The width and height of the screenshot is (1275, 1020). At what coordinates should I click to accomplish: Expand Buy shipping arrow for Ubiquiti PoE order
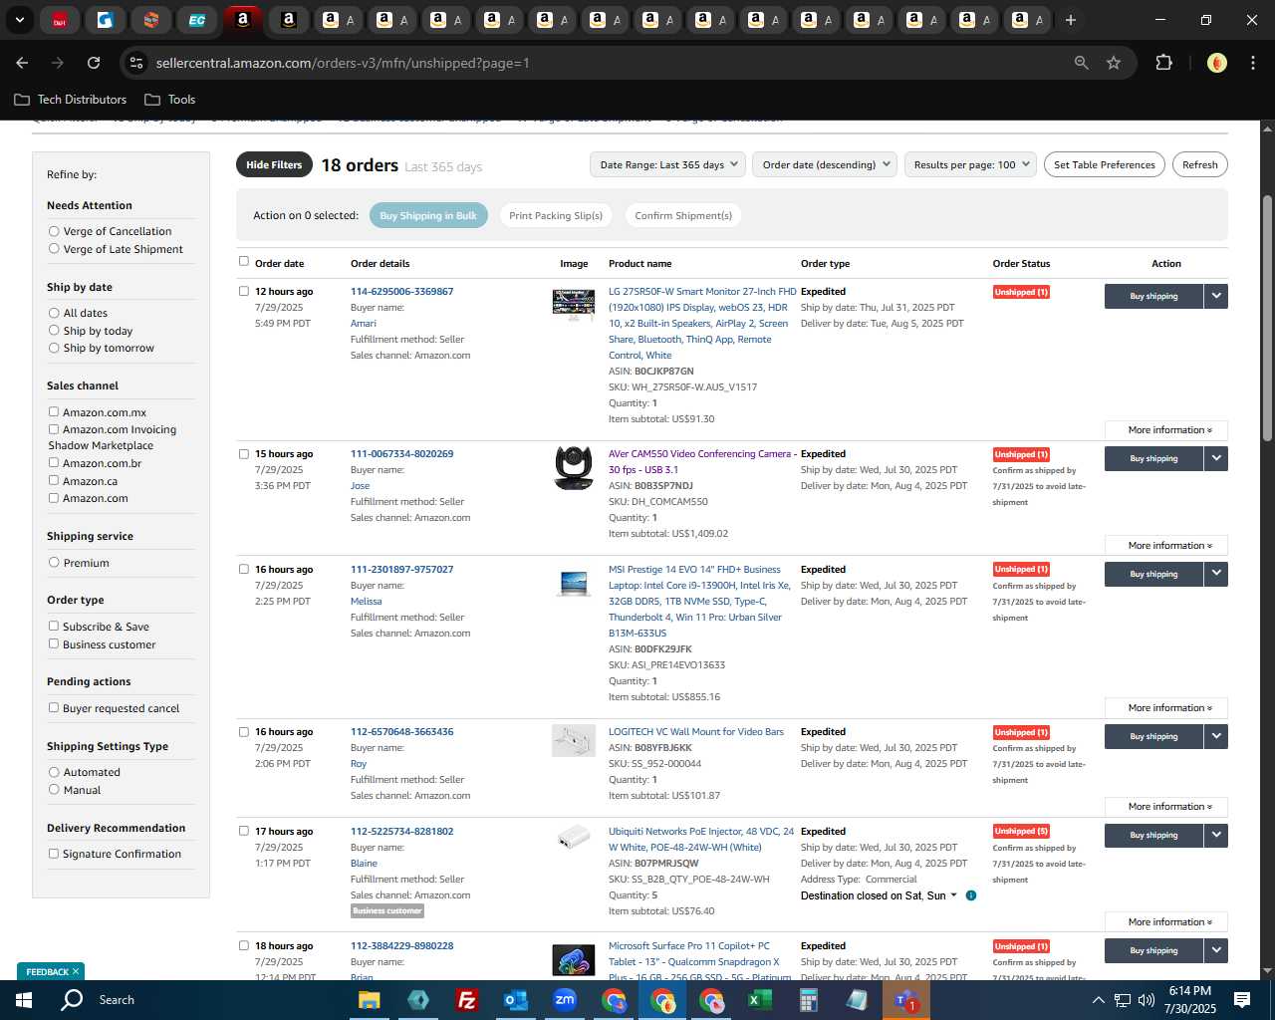[1216, 835]
